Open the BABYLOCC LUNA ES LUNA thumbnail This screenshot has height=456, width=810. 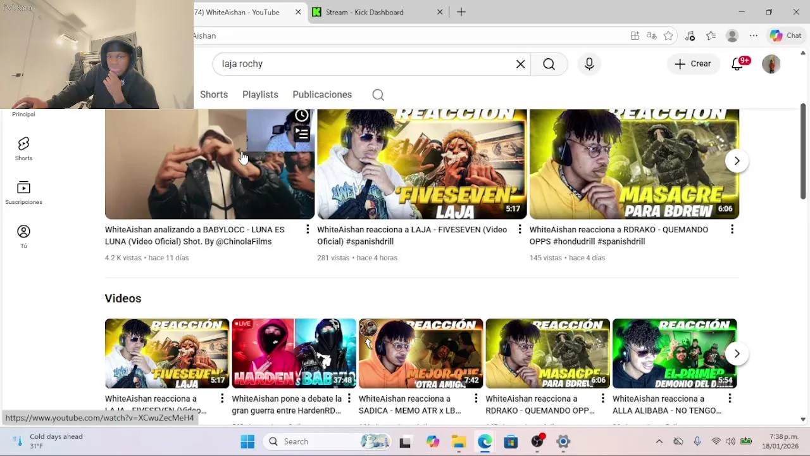[209, 164]
